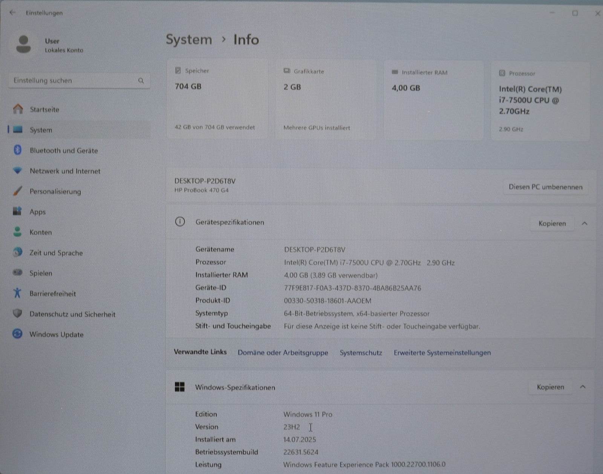603x474 pixels.
Task: Click the Gerätename value DESKTOP-P2D6T8V
Action: 315,249
